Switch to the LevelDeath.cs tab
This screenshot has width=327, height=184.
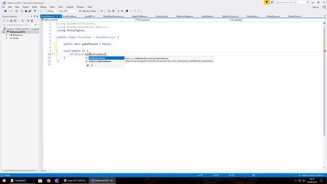207,16
